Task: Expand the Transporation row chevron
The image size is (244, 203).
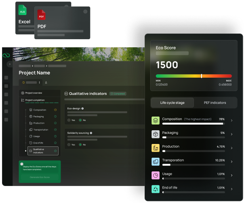Action: (x=231, y=162)
